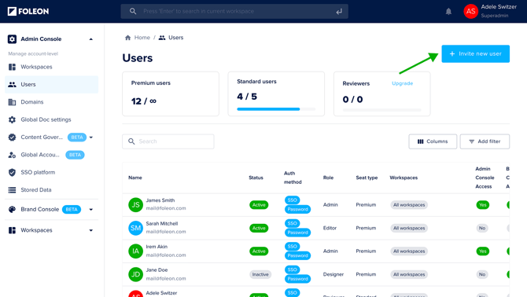Click the Users people icon in sidebar
Viewport: 527px width, 297px height.
point(12,85)
